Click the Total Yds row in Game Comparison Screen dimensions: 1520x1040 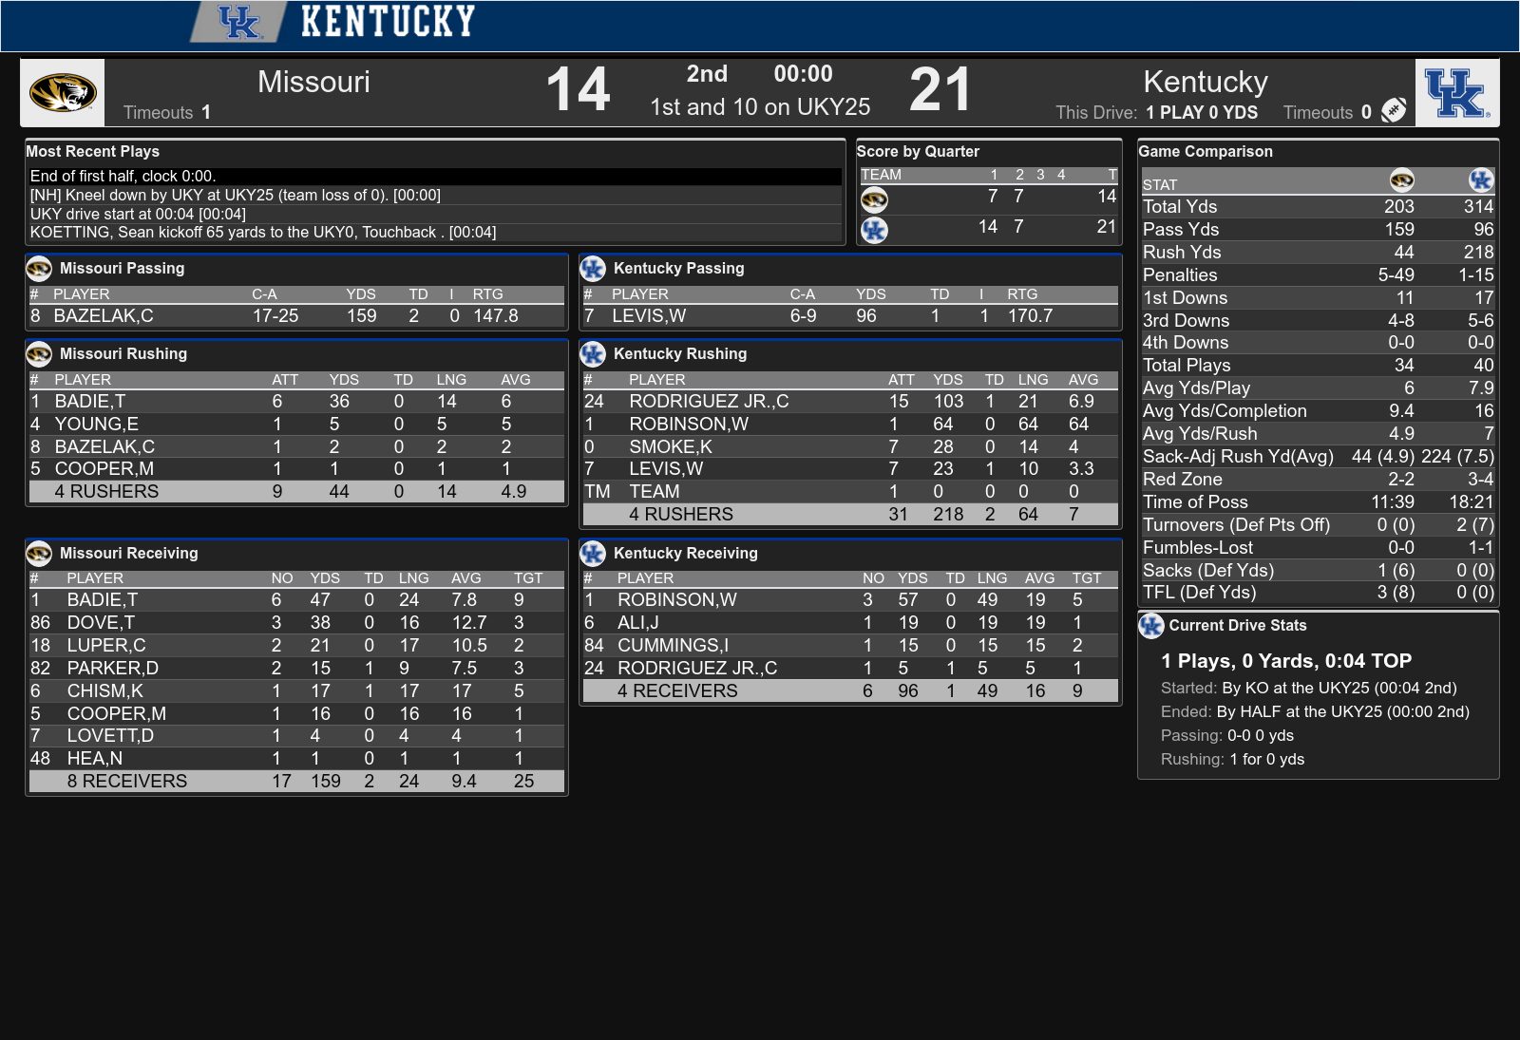click(1318, 207)
